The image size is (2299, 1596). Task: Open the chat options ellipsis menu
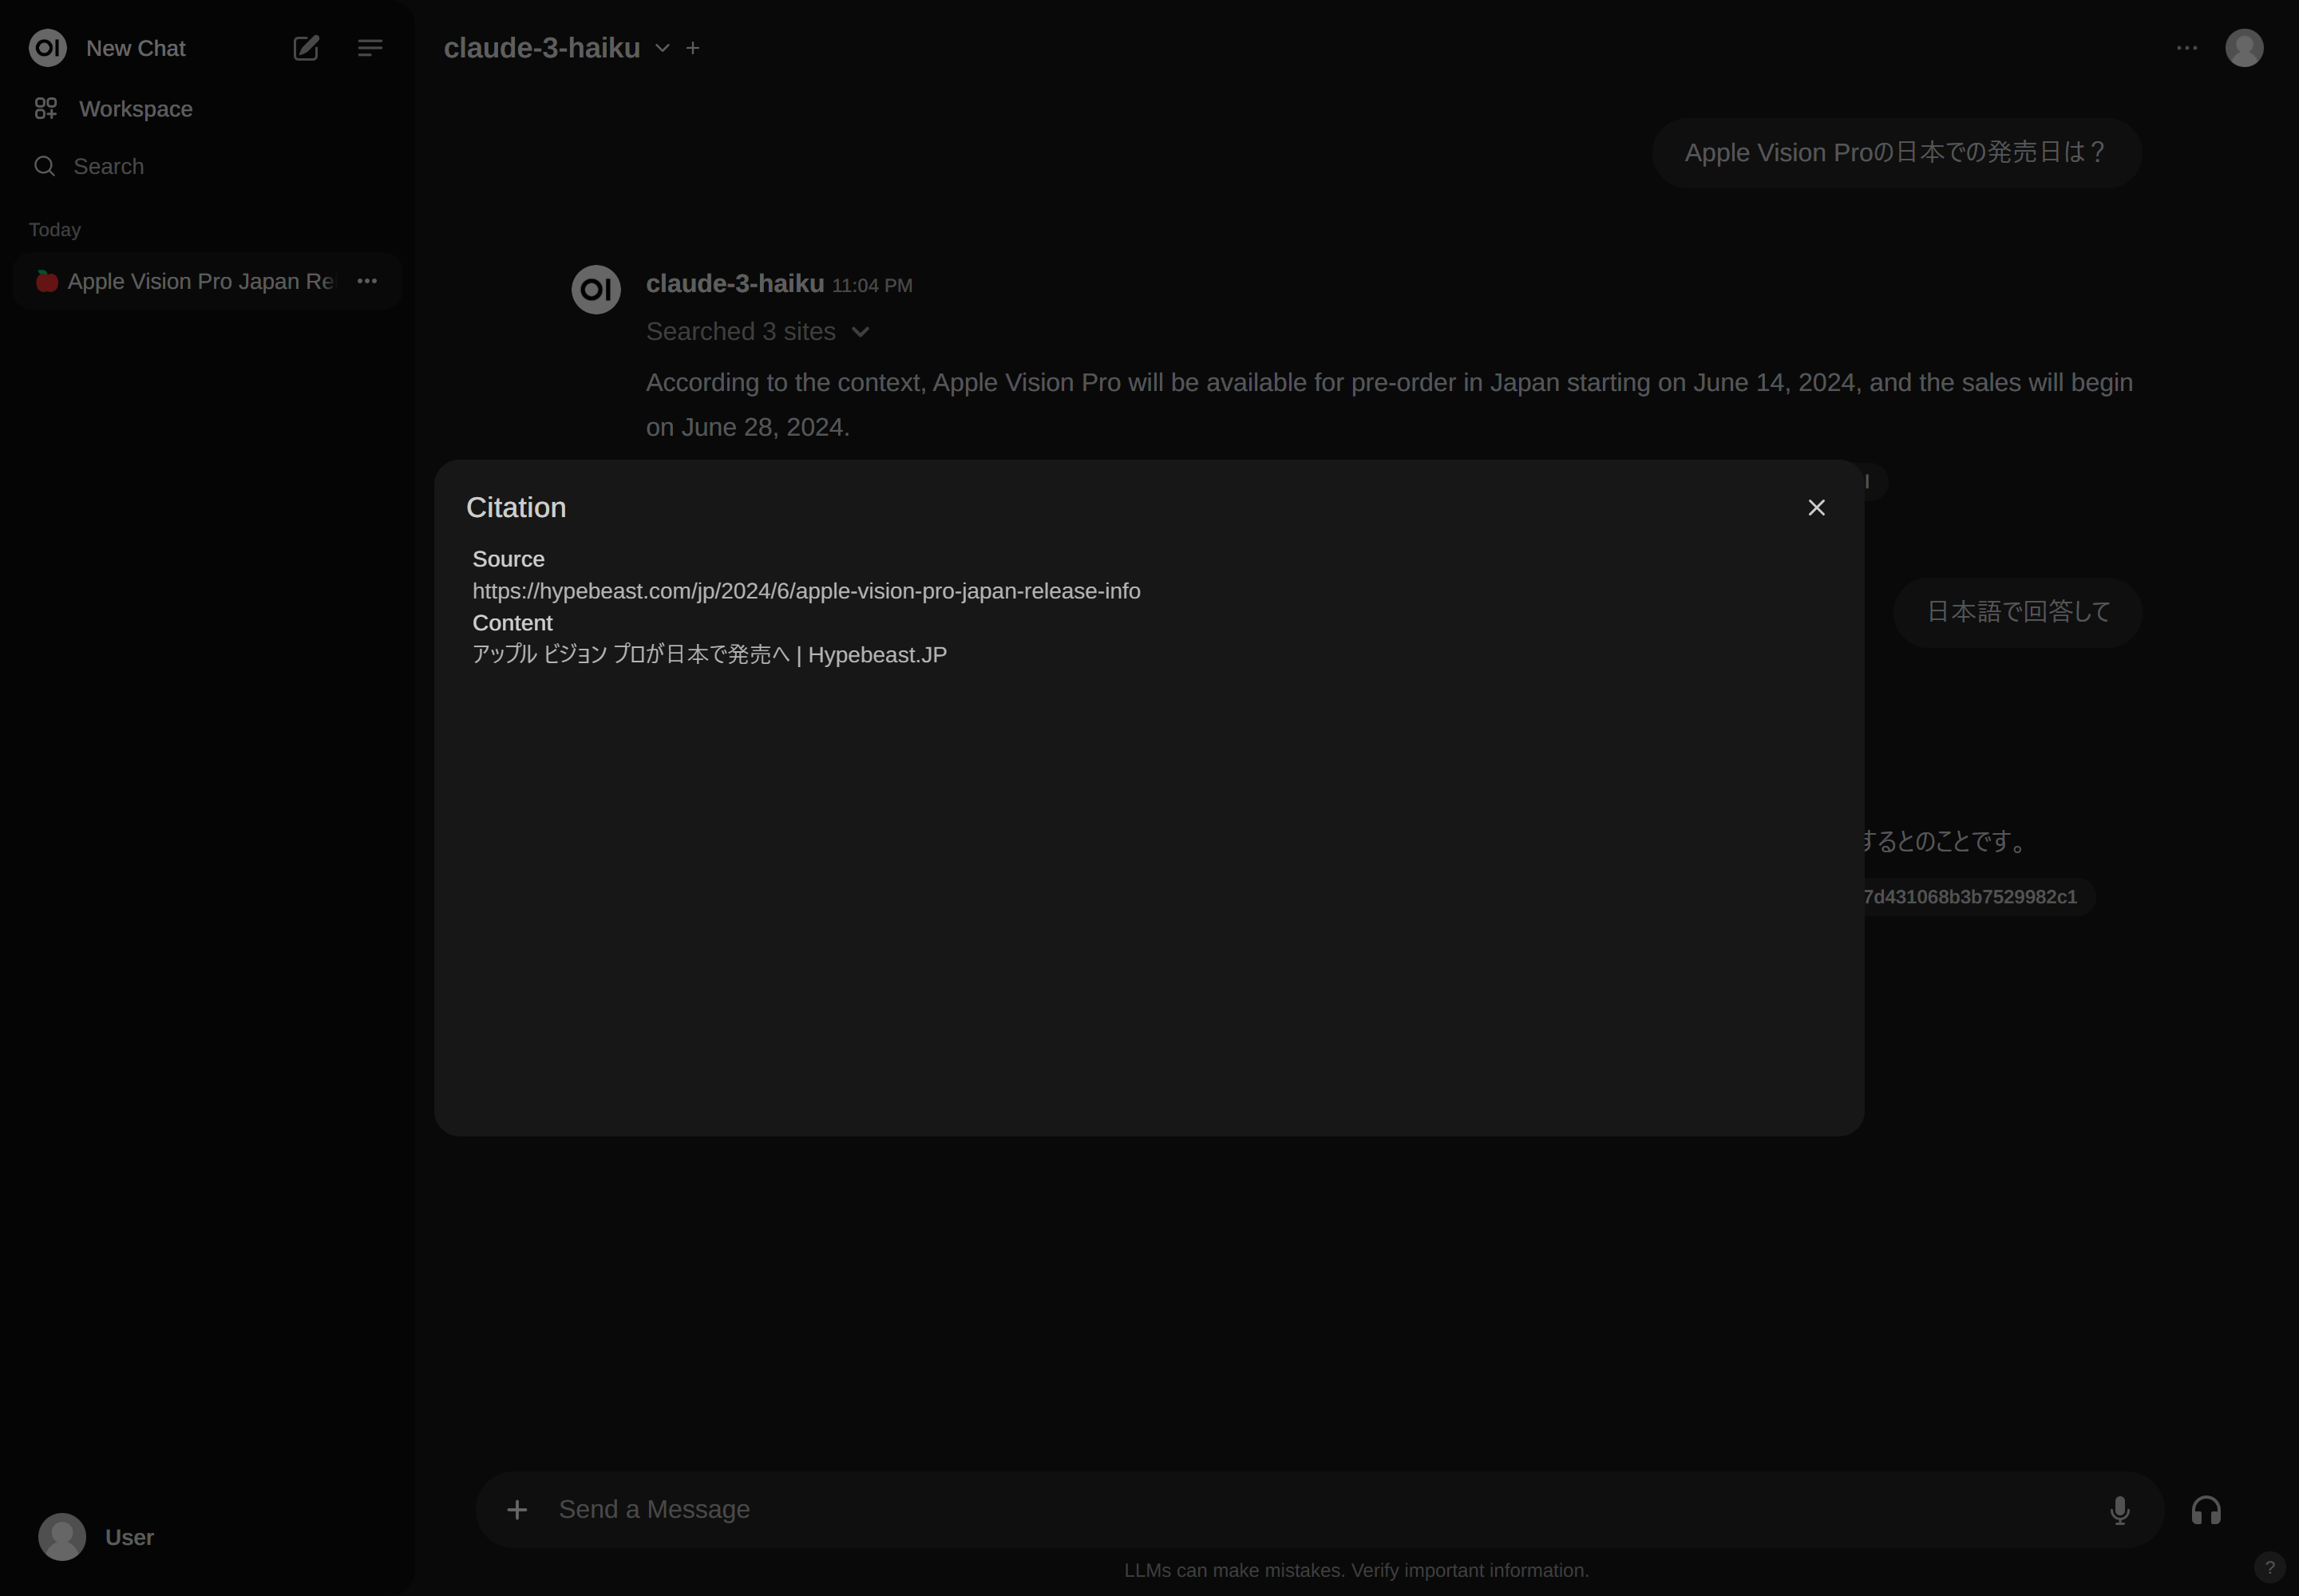pos(2187,48)
